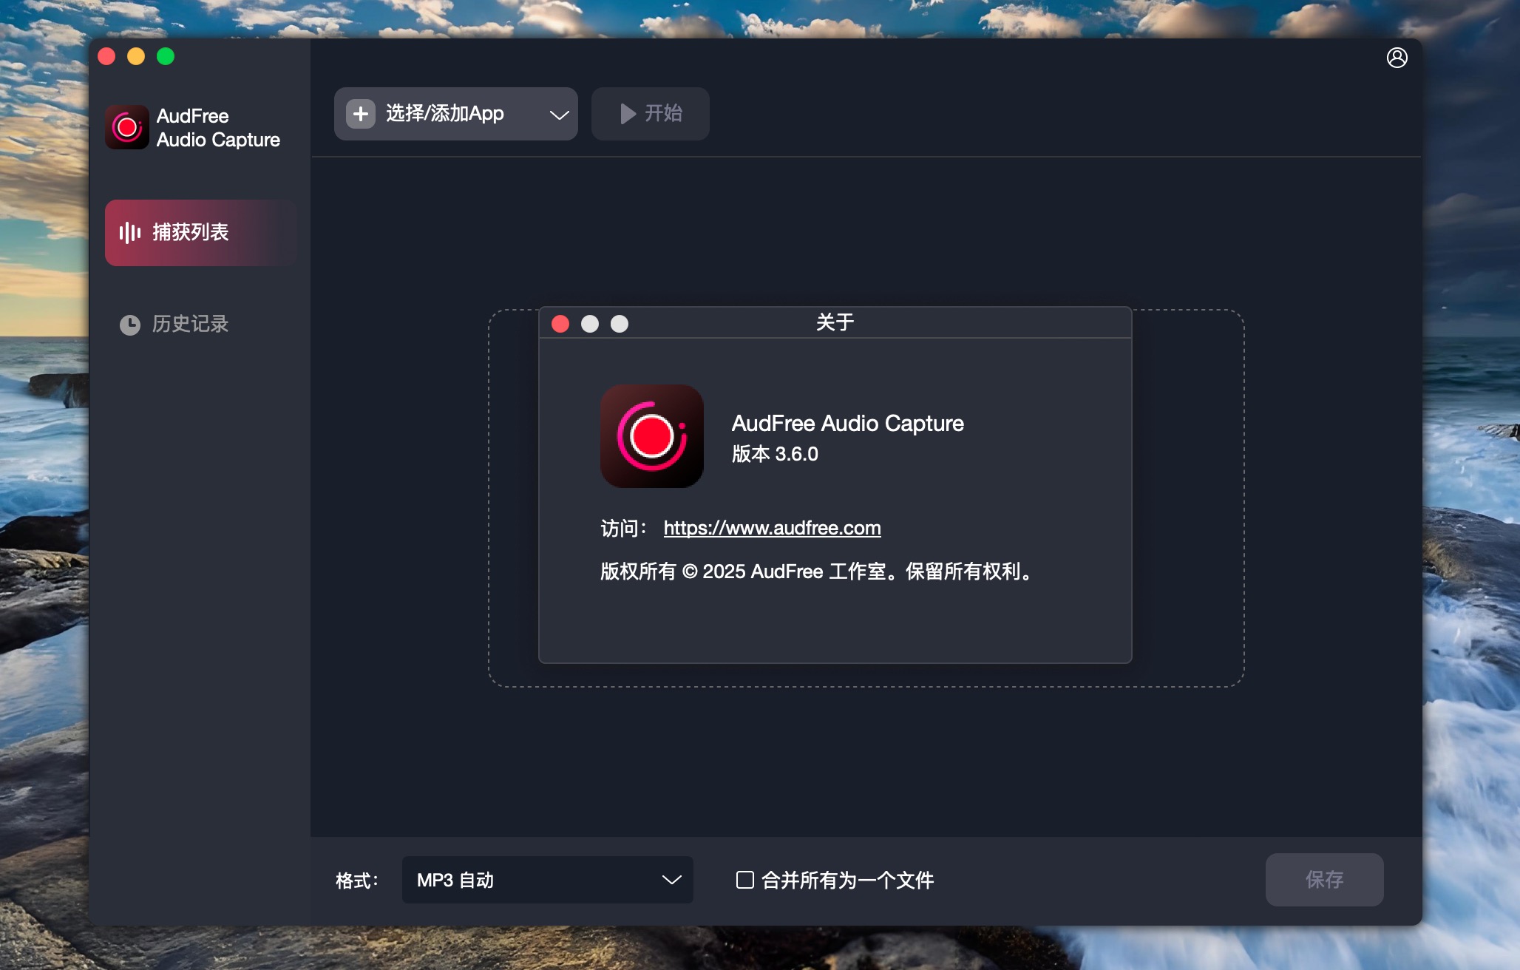Screen dimensions: 1520x970
Task: Select the 捕获列表 sidebar tab
Action: coord(200,232)
